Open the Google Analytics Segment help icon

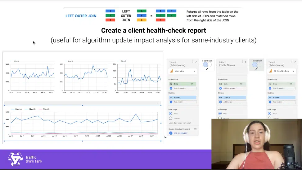195,129
